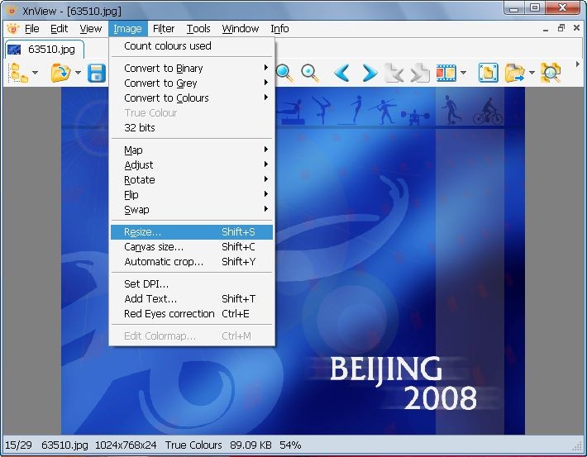Click the previous page grey icon
Image resolution: width=587 pixels, height=457 pixels.
click(x=394, y=73)
